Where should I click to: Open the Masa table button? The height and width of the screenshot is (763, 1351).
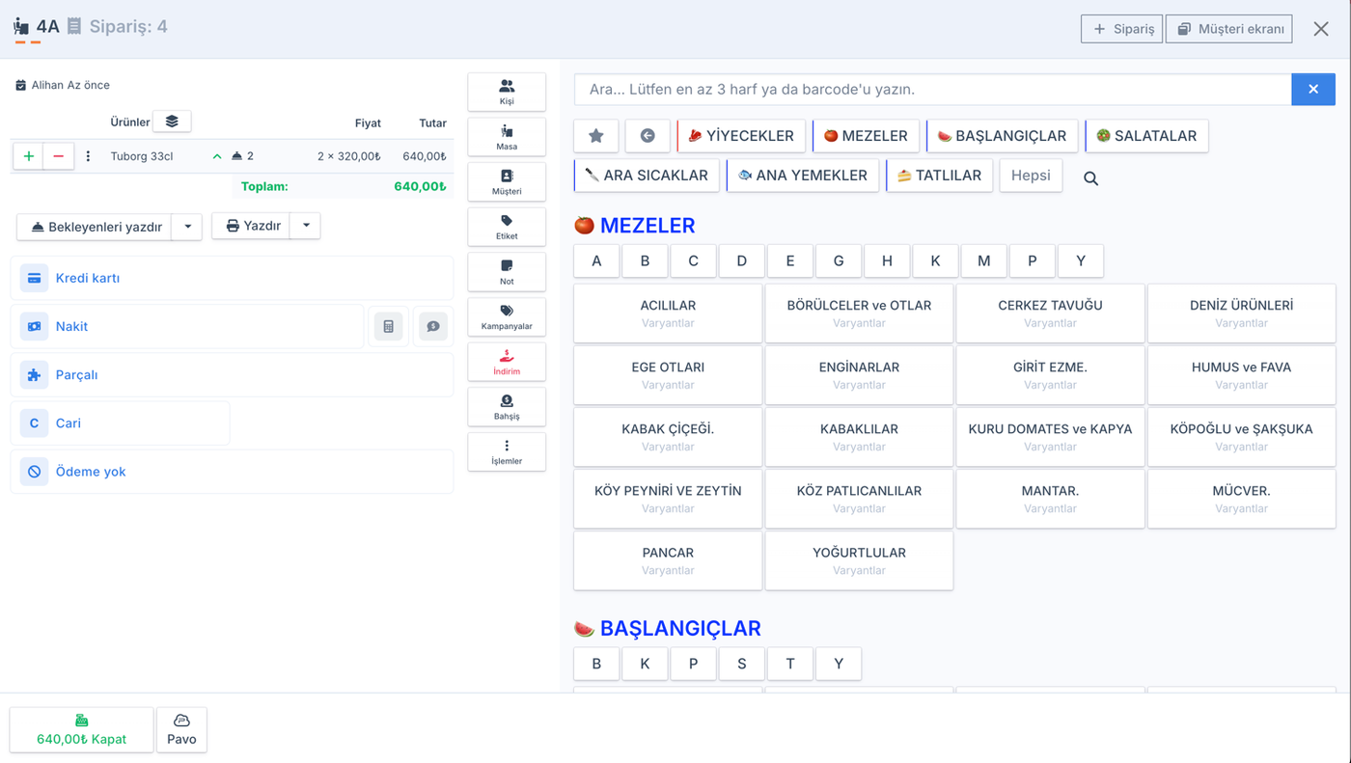507,137
